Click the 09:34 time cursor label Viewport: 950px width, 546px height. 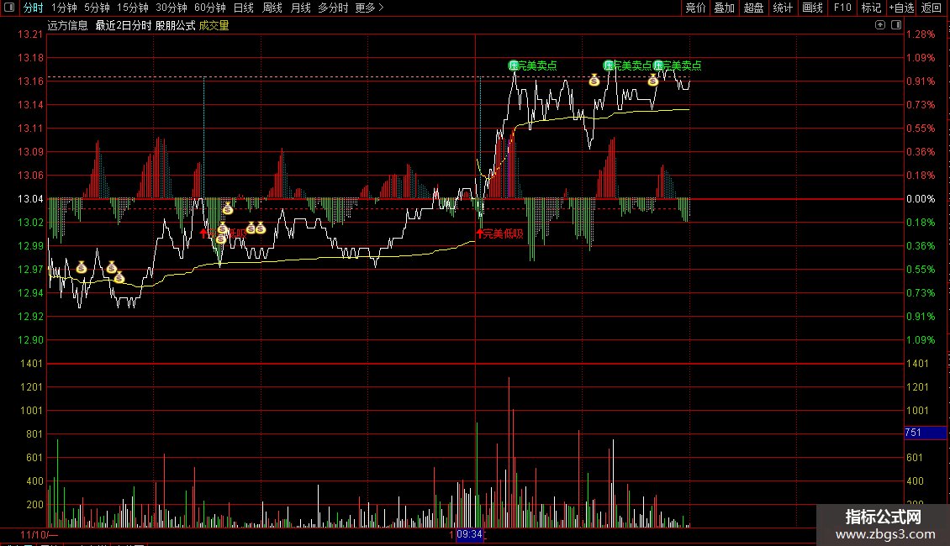pos(469,534)
